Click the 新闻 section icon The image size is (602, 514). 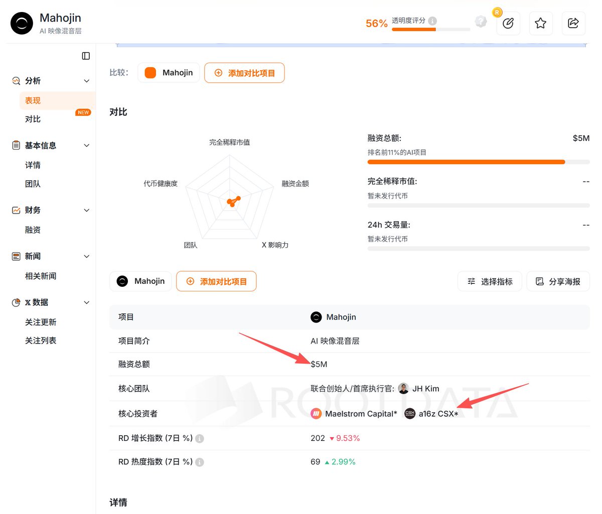16,256
